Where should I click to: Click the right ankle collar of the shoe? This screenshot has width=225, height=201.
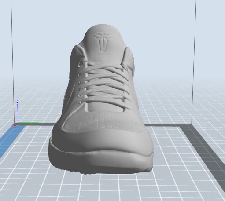129,58
